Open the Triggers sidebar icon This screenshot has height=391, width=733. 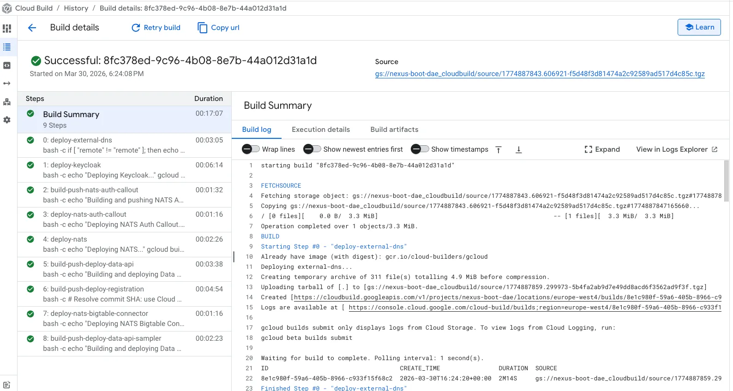click(7, 83)
